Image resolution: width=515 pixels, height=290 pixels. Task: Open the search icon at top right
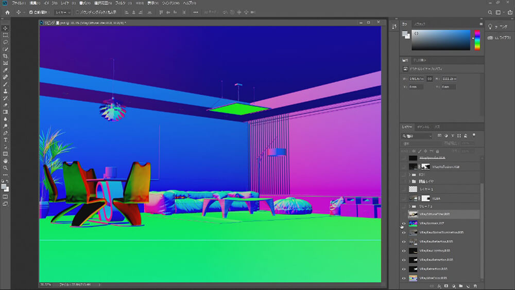490,12
